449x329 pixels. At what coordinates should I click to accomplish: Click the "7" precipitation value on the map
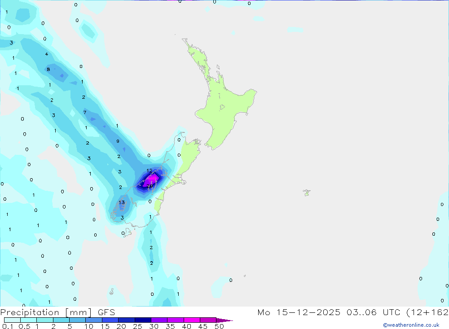click(x=85, y=112)
